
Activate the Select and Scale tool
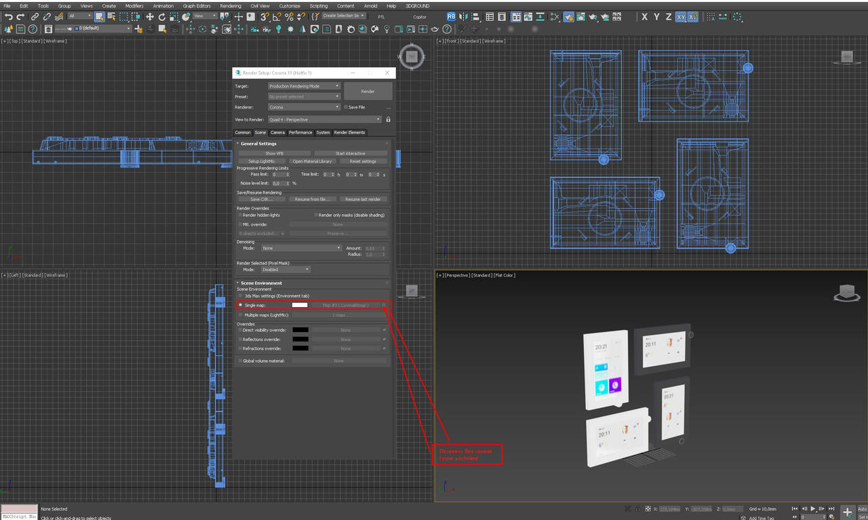point(174,17)
